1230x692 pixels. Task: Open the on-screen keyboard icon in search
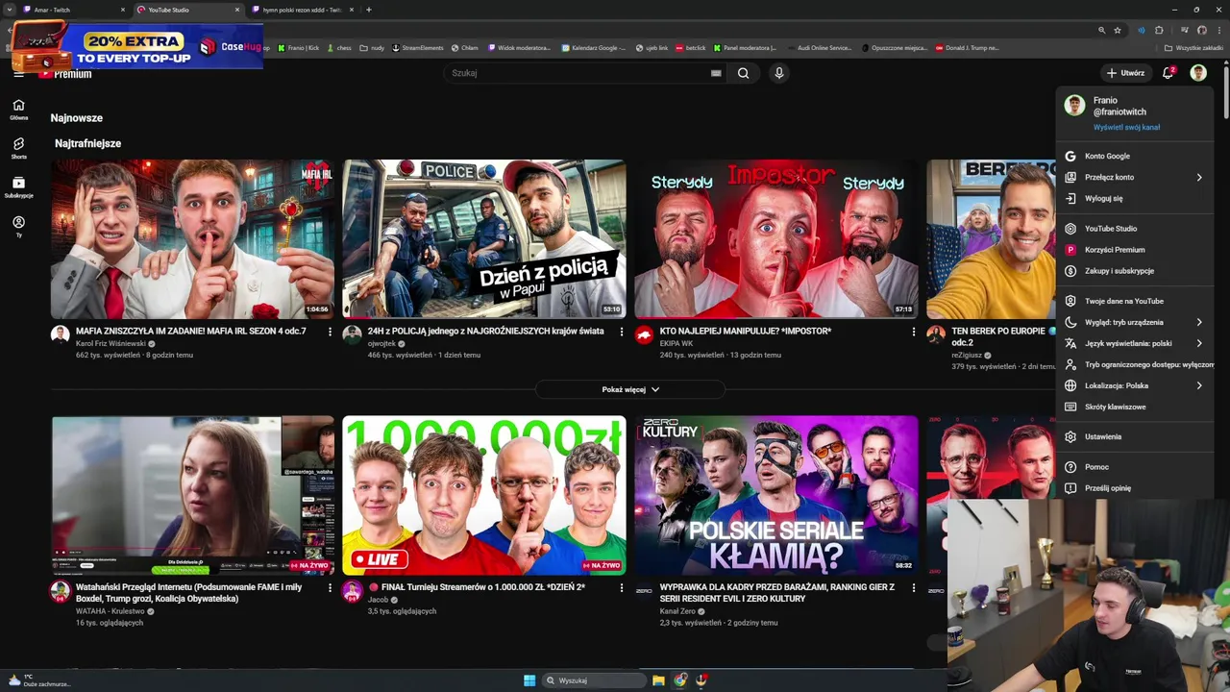(716, 73)
